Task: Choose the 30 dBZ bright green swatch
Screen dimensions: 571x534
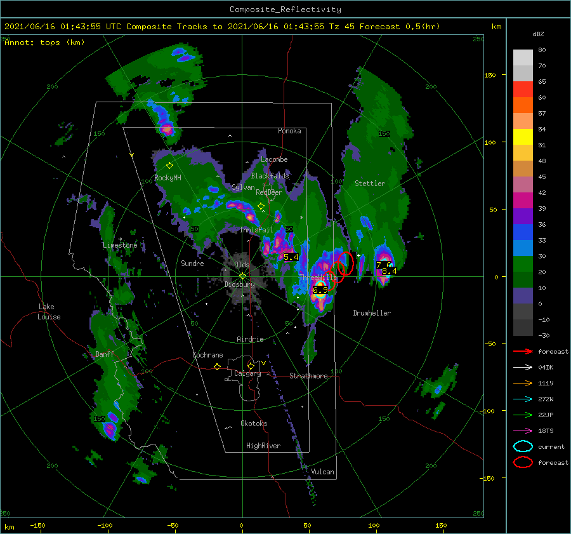Action: 523,264
